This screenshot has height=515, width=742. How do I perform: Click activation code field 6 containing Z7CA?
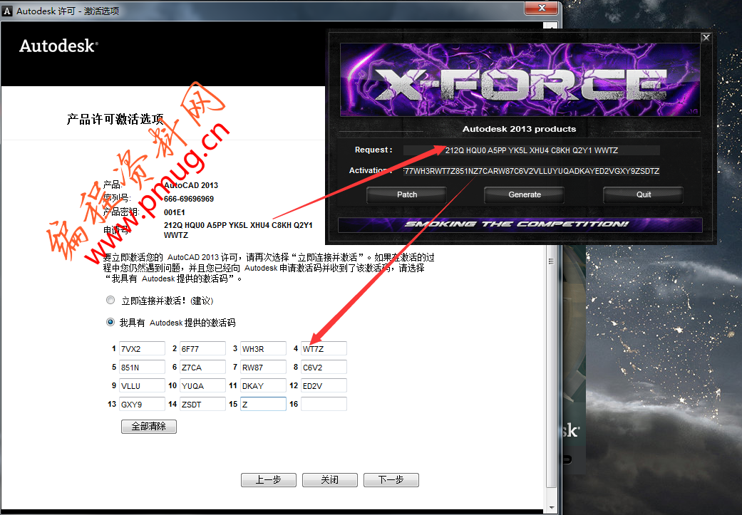202,367
